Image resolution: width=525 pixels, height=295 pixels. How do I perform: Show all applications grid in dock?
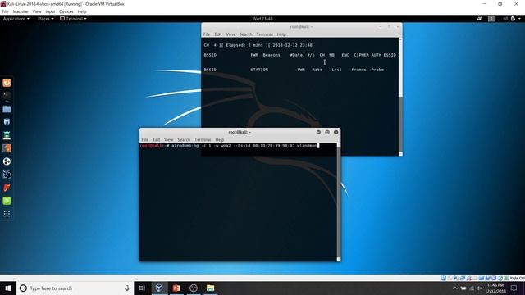7,214
